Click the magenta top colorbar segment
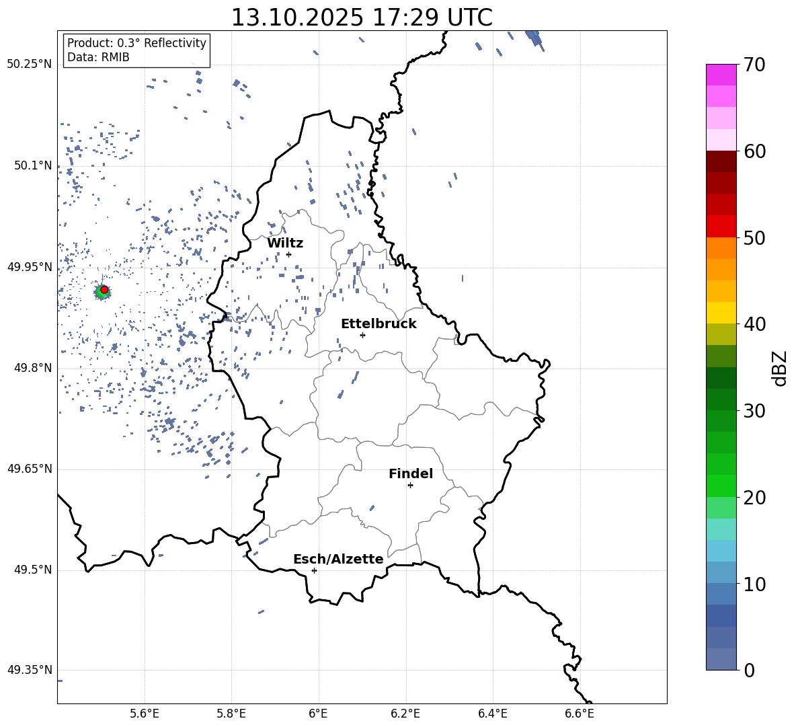796x727 pixels. tap(721, 75)
